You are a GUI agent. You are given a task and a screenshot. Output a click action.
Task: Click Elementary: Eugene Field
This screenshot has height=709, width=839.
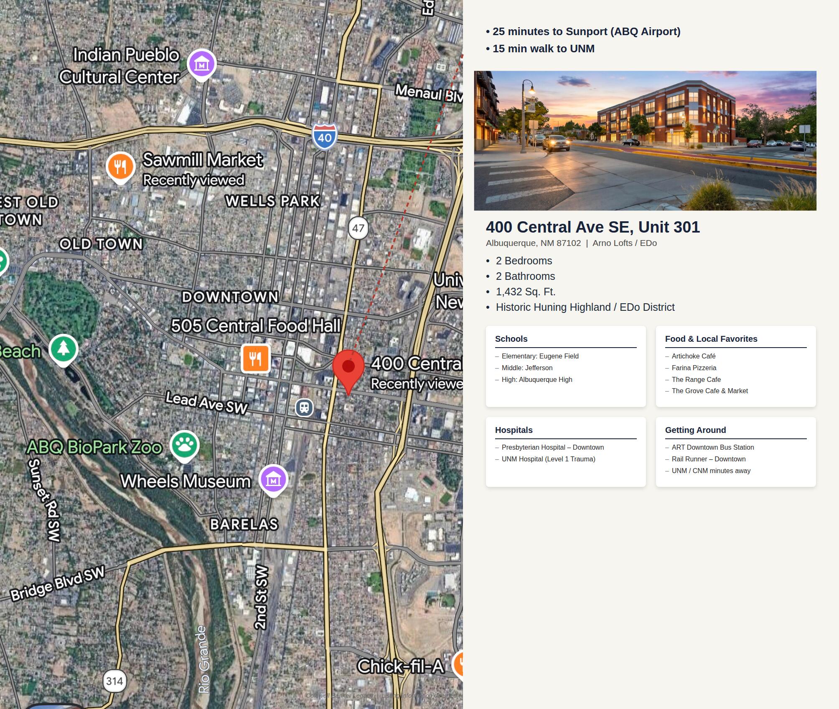coord(540,356)
